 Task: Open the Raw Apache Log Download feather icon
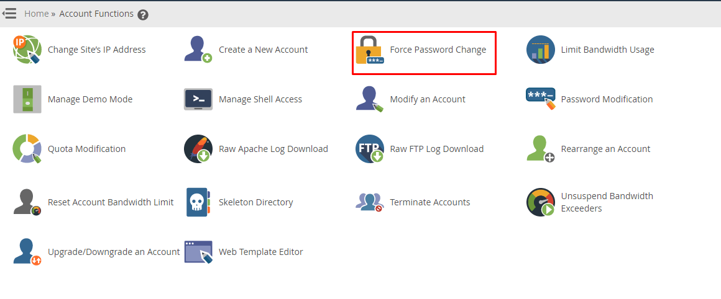pos(198,149)
